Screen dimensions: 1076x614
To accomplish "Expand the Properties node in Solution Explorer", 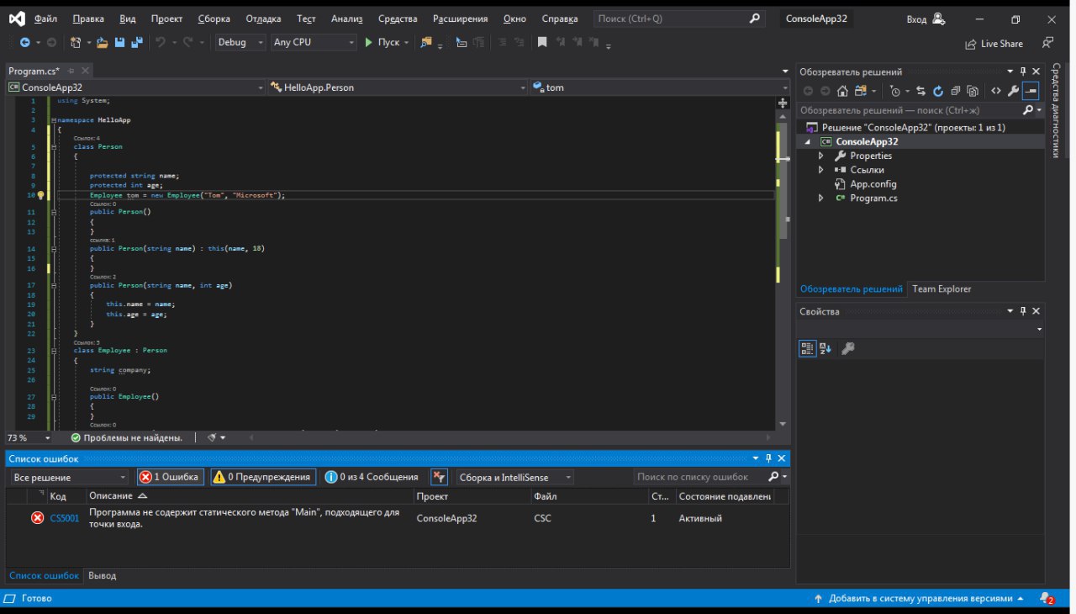I will 820,156.
